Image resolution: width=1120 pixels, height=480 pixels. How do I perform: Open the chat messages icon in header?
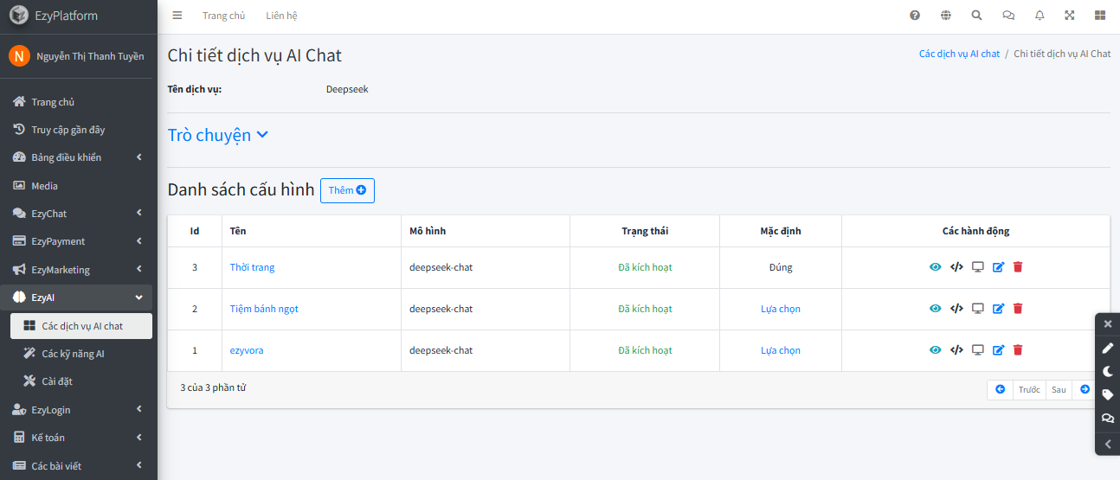click(1008, 16)
